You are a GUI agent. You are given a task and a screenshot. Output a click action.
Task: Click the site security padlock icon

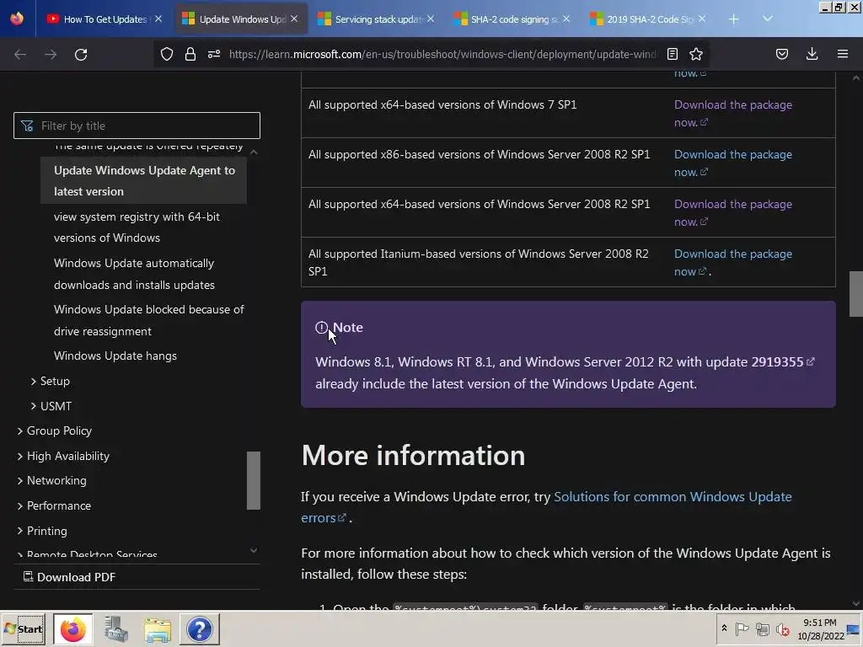tap(190, 54)
